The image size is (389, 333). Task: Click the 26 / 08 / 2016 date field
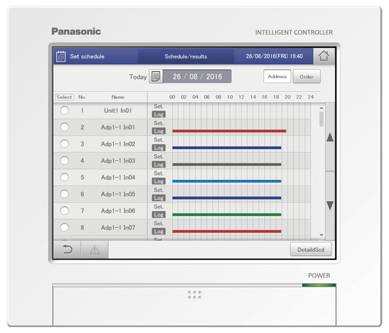(197, 77)
